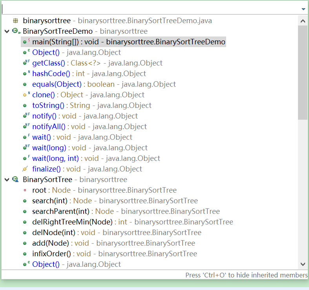Screen dimensions: 309x290
Task: Collapse the BinarySortTree class node
Action: click(7, 179)
